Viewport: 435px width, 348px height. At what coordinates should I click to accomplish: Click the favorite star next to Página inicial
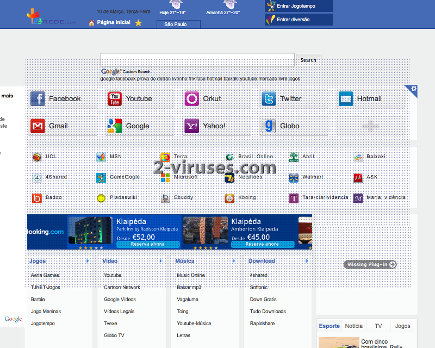click(x=139, y=23)
